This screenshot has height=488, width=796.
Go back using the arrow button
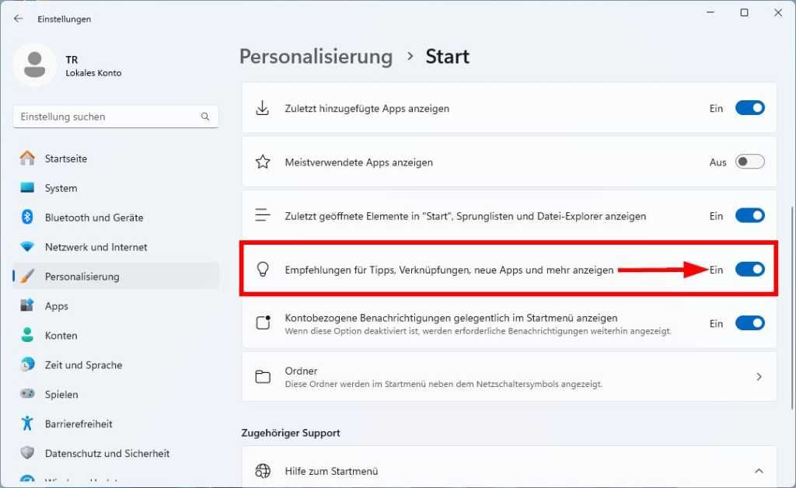(x=17, y=19)
